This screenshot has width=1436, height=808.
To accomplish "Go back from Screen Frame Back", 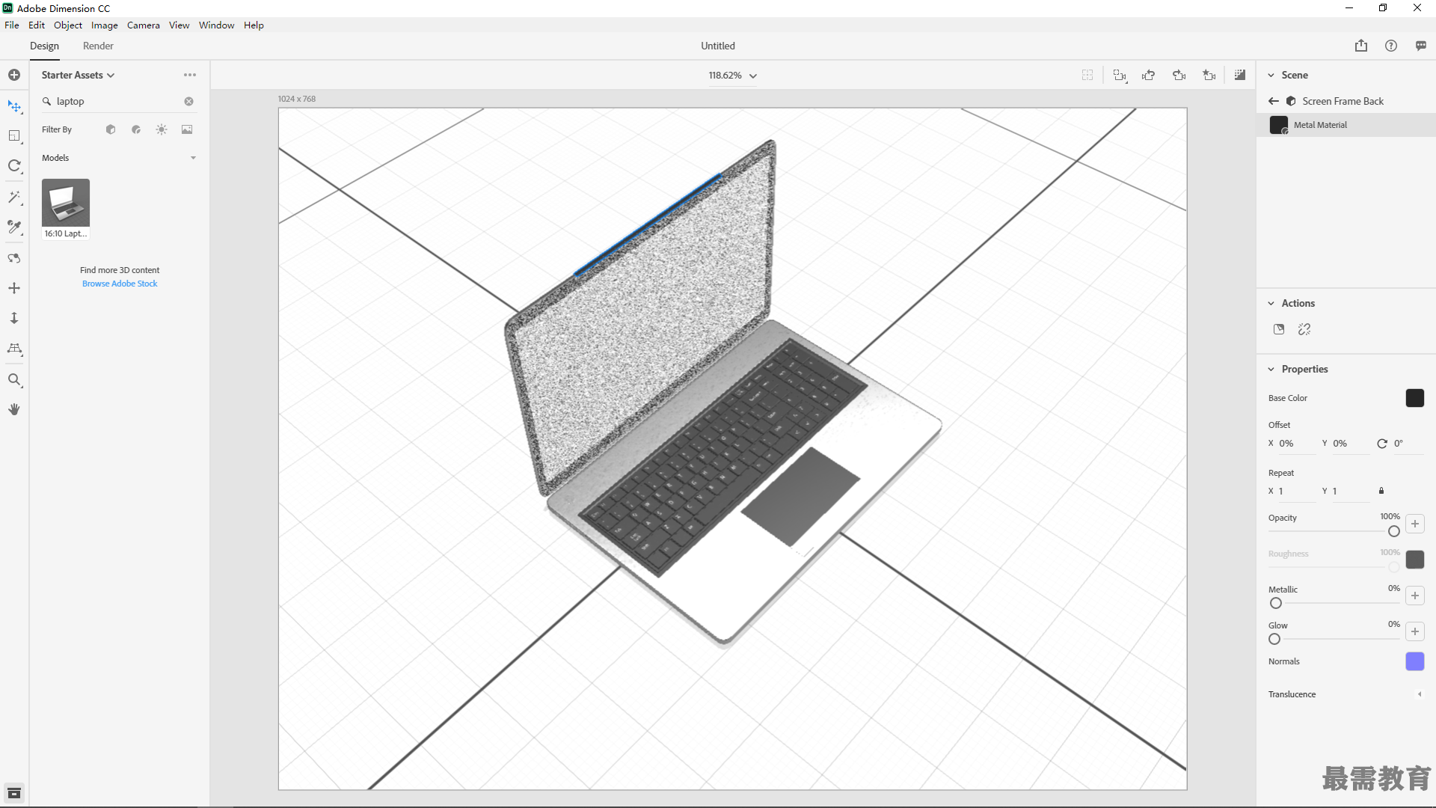I will pyautogui.click(x=1274, y=101).
